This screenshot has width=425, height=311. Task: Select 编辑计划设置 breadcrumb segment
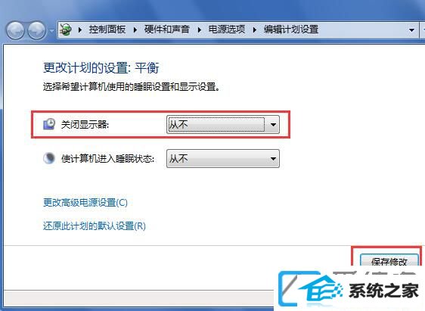point(291,30)
